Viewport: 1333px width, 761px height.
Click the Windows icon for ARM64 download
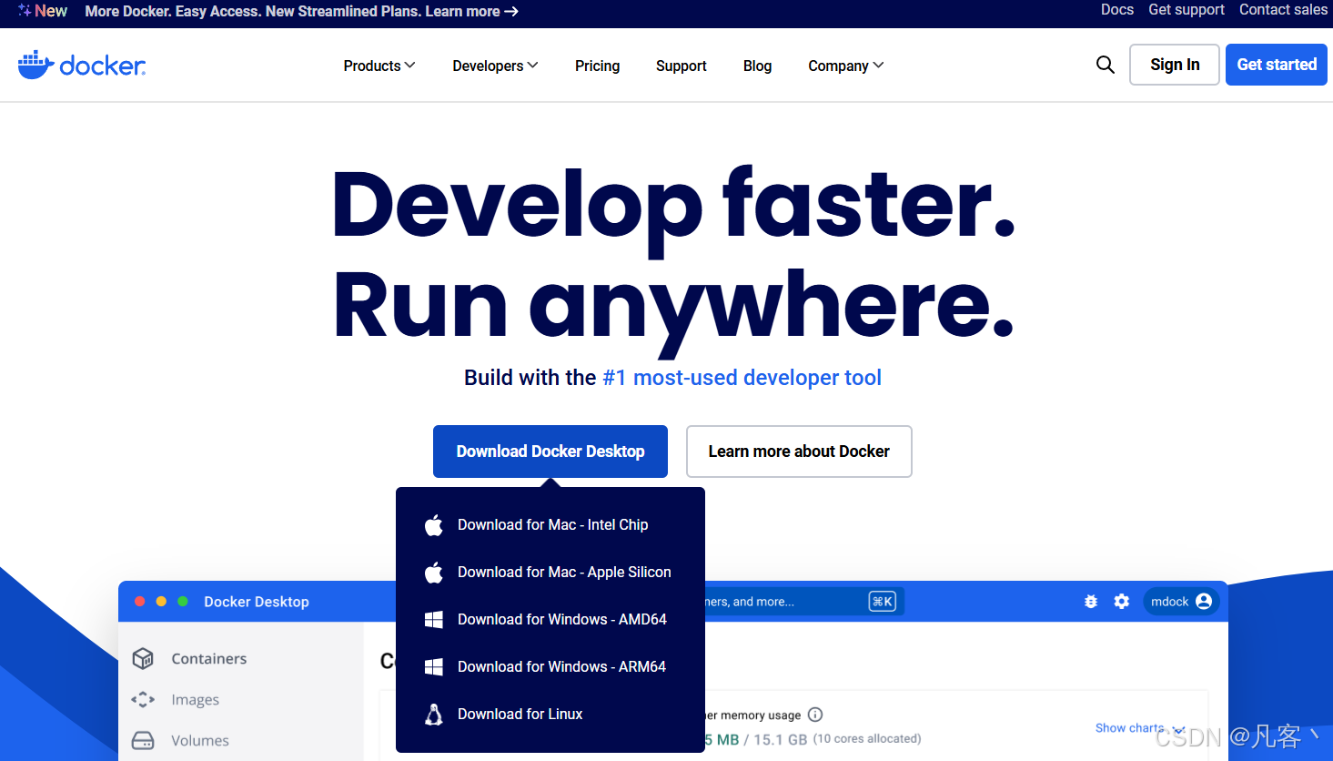[434, 666]
